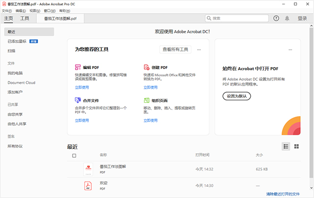Click the search magnifier icon

[209, 18]
